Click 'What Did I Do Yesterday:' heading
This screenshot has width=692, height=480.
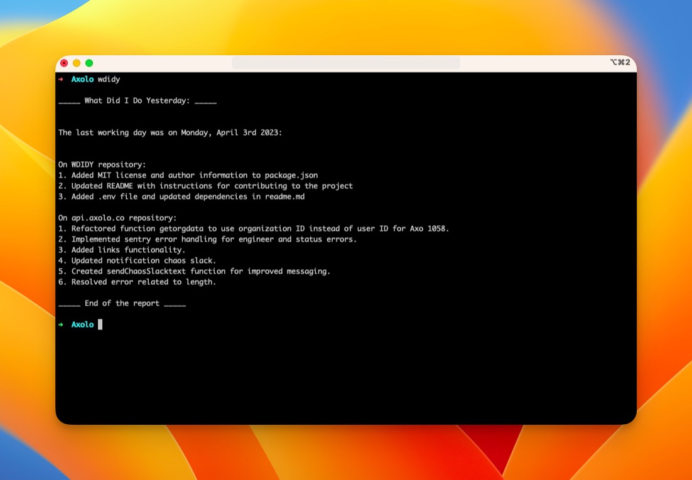point(138,100)
